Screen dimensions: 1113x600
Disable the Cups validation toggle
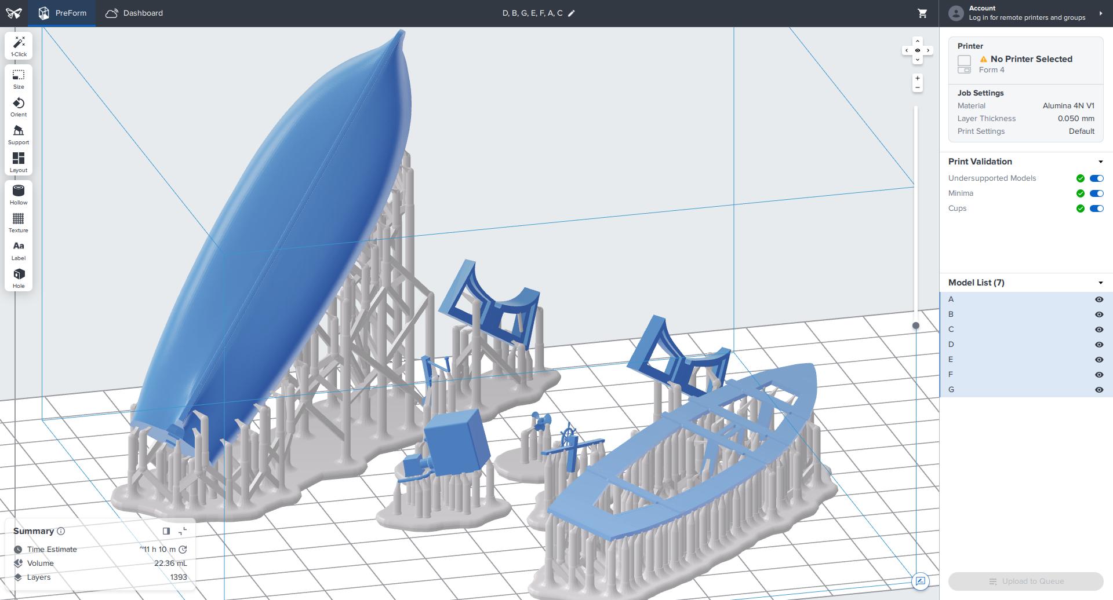1096,208
